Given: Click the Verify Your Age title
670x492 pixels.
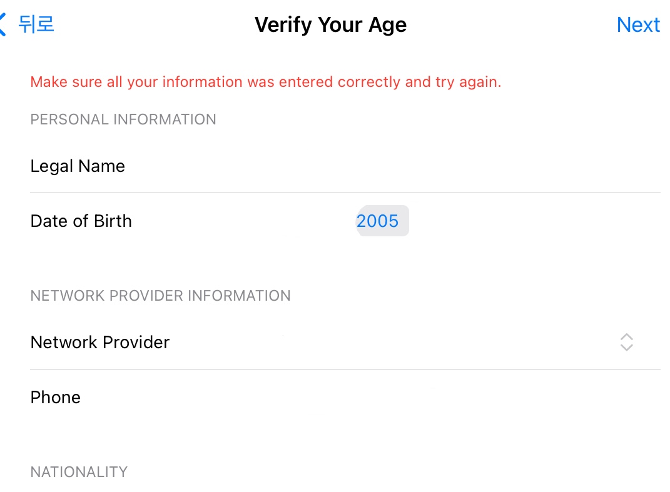Looking at the screenshot, I should click(x=330, y=25).
